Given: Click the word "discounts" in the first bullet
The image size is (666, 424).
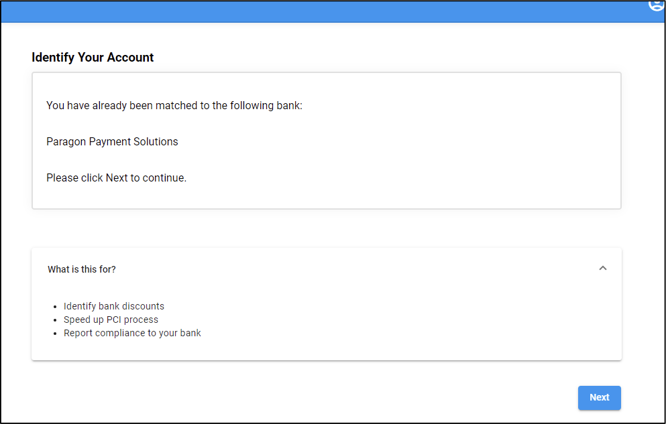Looking at the screenshot, I should tap(143, 306).
